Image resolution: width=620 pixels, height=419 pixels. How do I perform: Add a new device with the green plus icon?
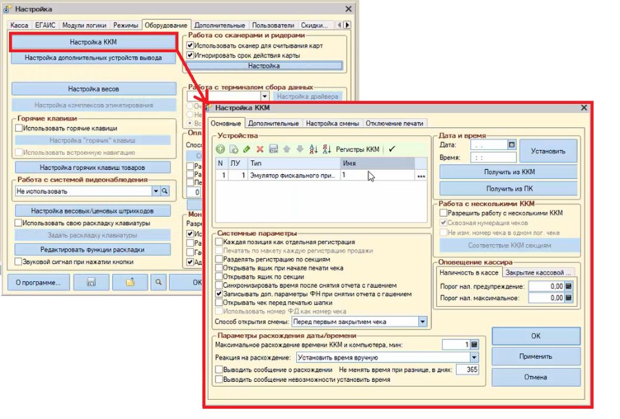click(220, 149)
